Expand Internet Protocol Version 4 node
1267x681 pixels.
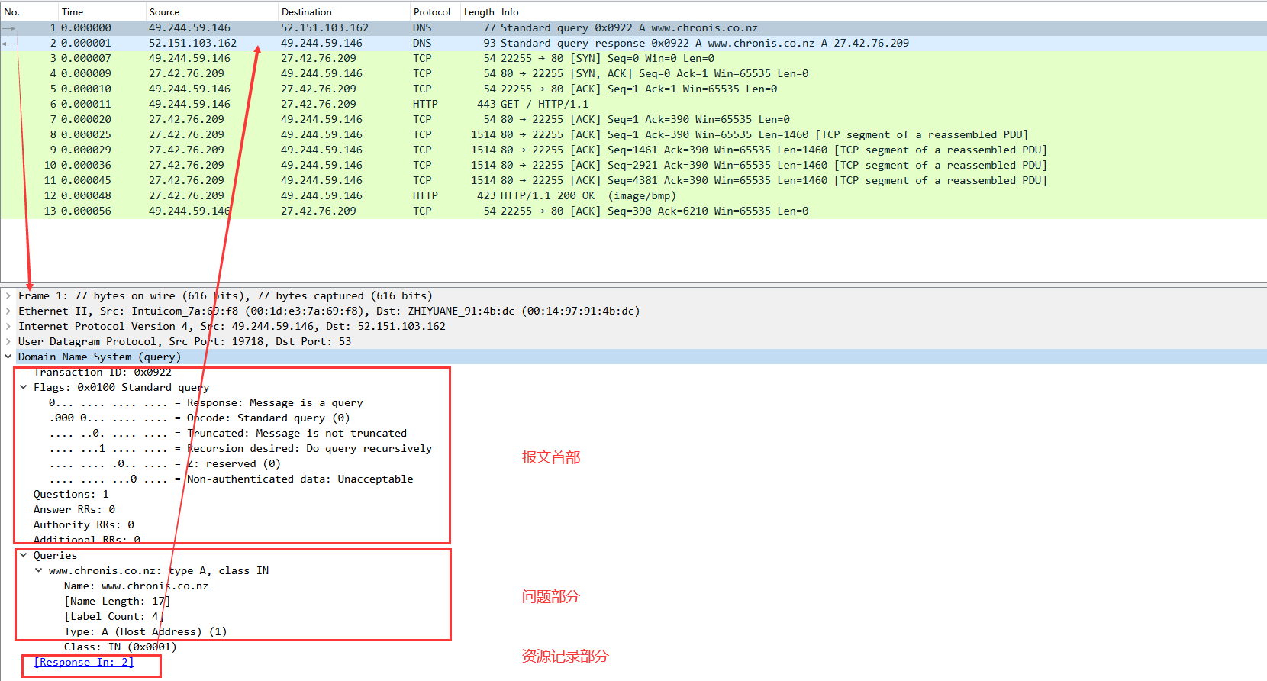8,326
